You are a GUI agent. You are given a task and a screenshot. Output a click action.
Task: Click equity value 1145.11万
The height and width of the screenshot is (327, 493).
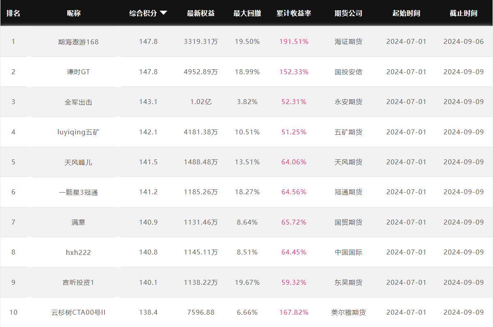(x=201, y=252)
